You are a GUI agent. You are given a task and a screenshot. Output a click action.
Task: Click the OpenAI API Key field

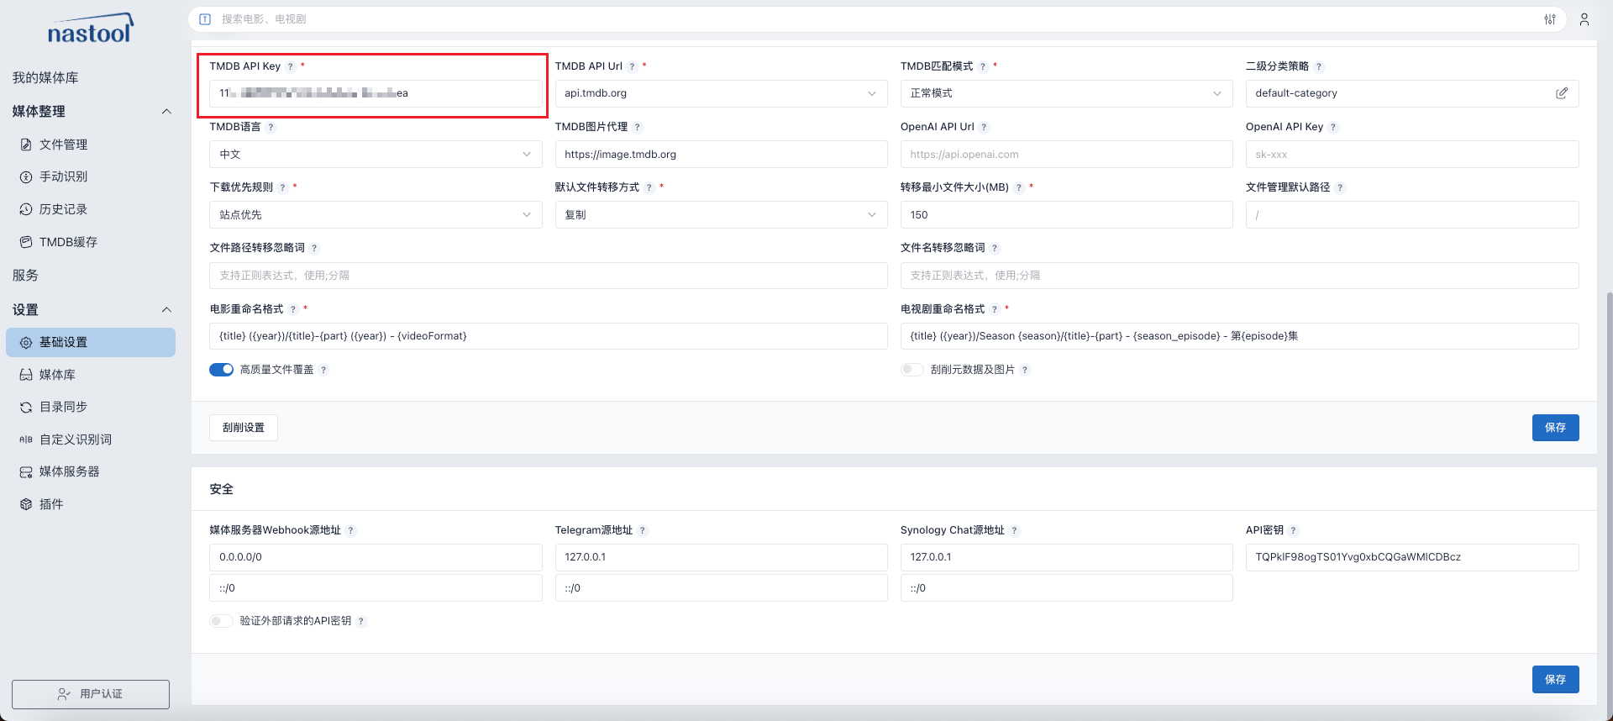(x=1412, y=155)
